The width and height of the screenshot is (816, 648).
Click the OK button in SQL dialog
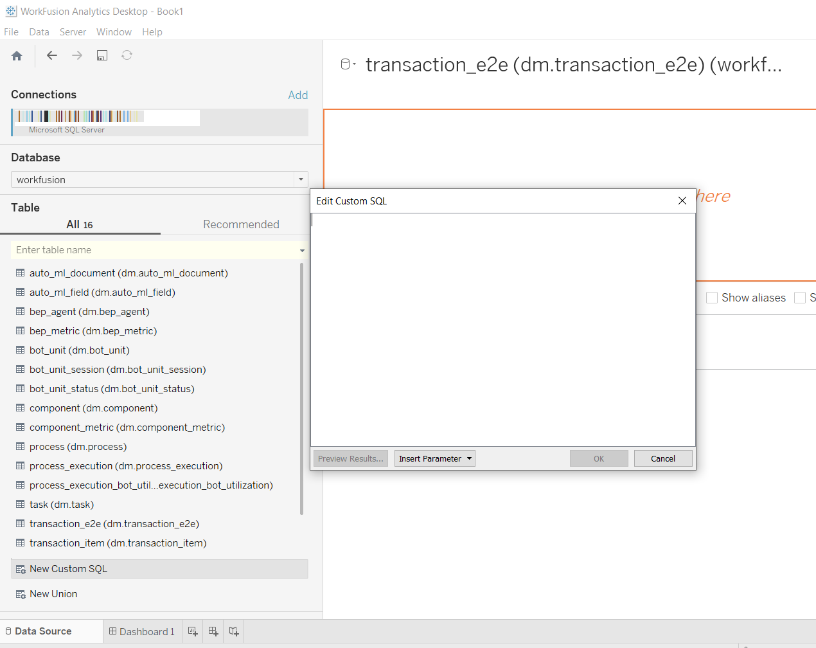(599, 458)
